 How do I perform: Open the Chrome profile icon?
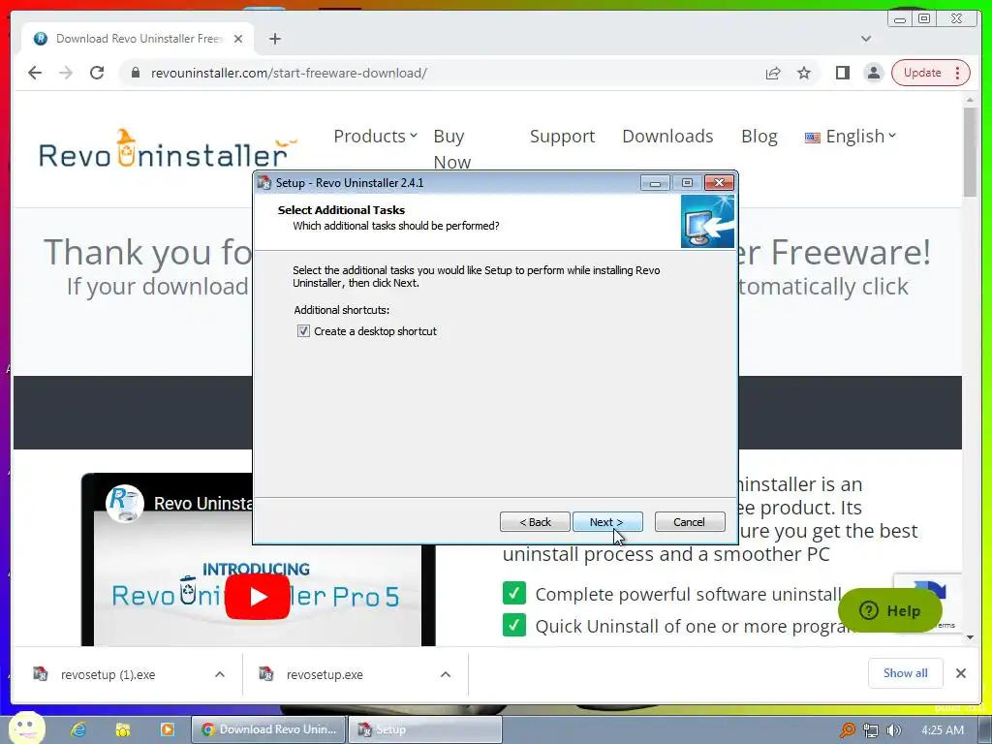(874, 73)
